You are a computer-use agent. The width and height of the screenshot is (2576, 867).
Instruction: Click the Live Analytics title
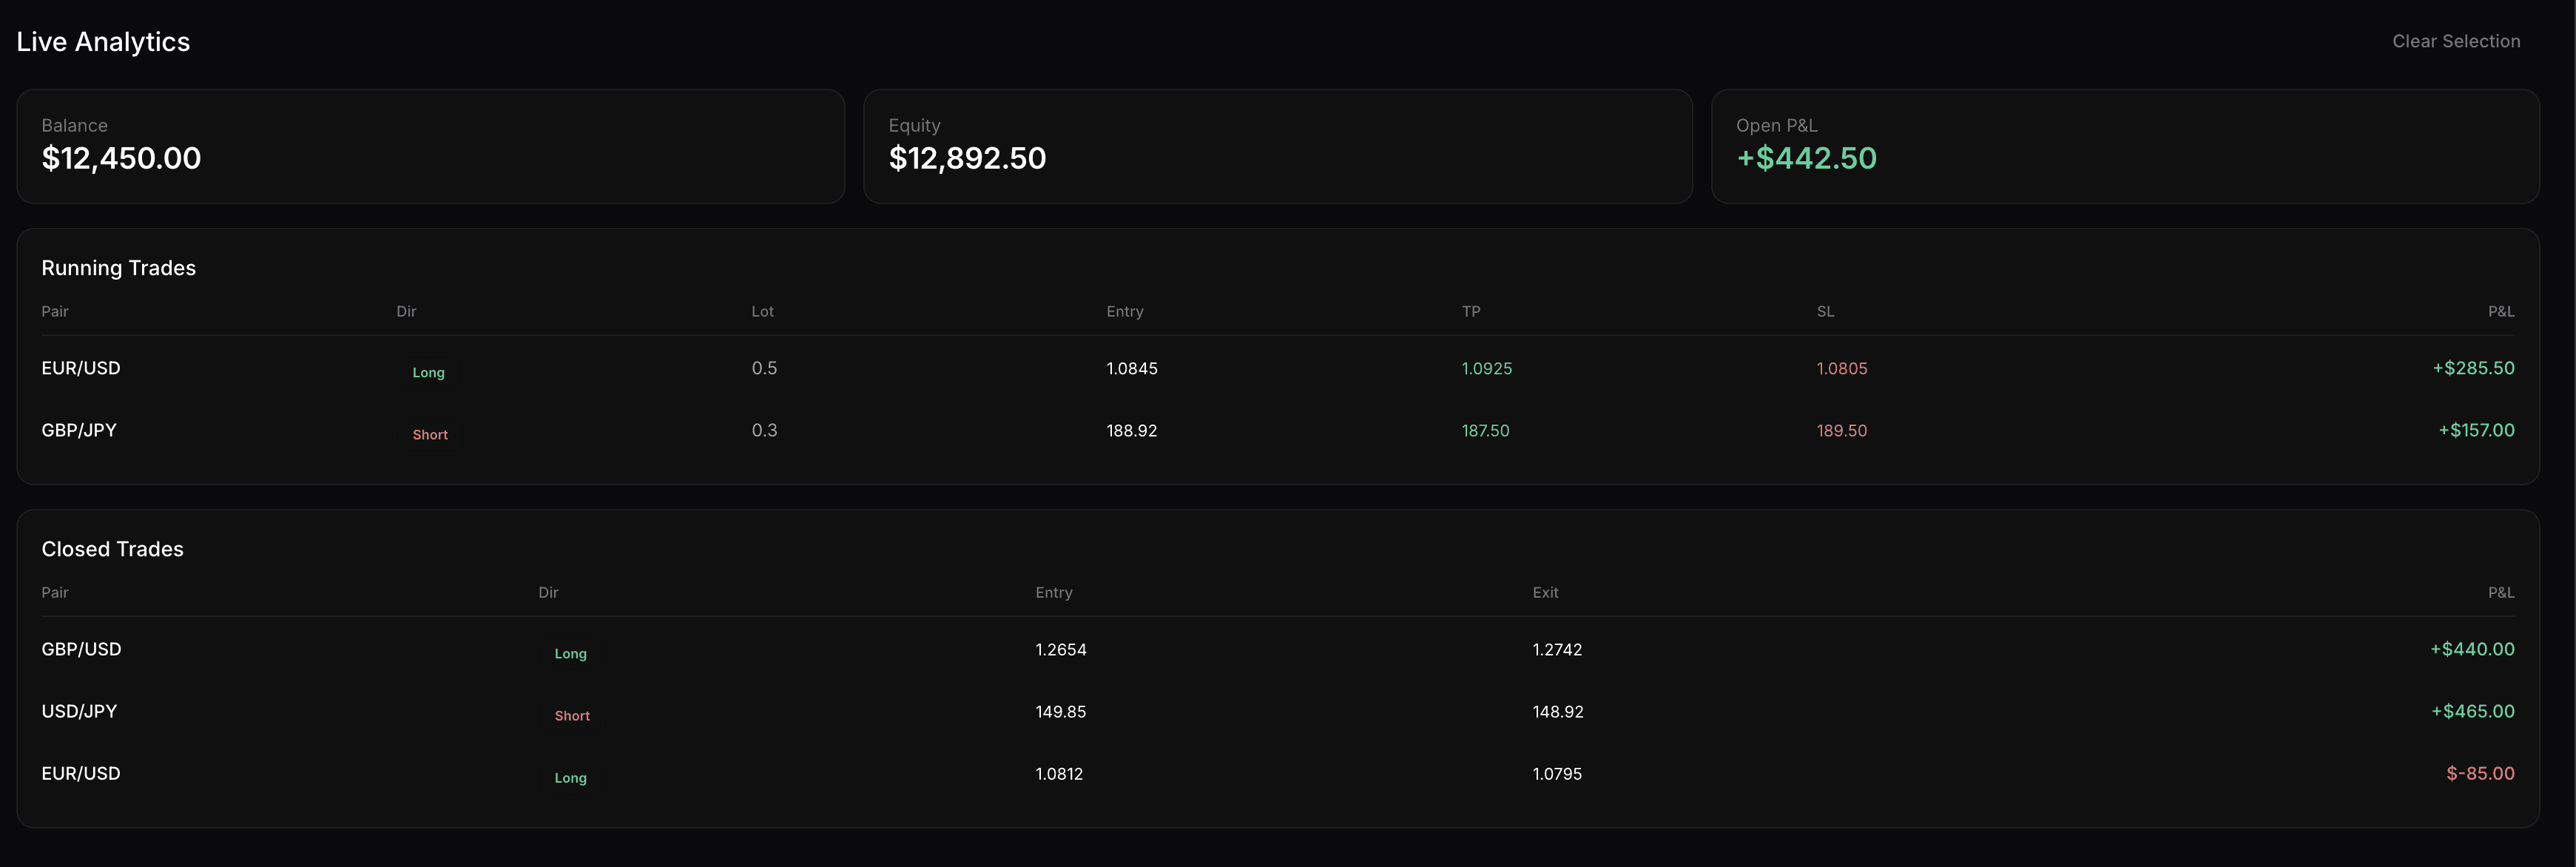click(103, 41)
